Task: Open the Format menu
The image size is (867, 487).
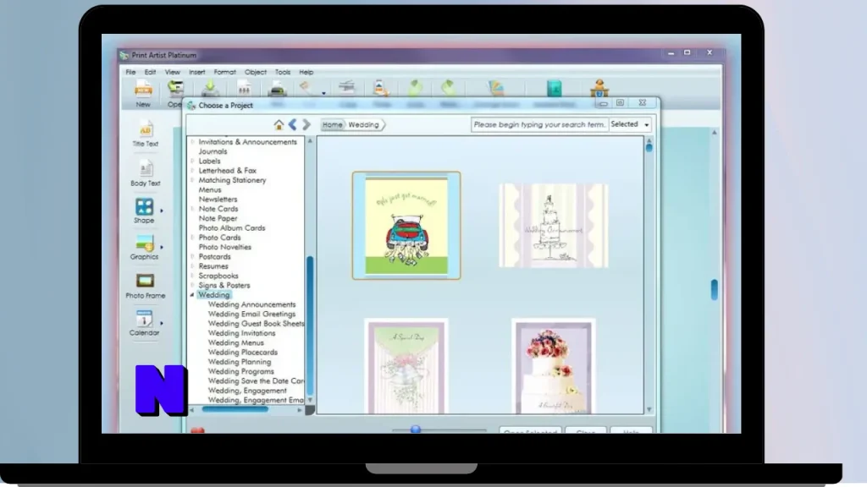Action: coord(225,72)
